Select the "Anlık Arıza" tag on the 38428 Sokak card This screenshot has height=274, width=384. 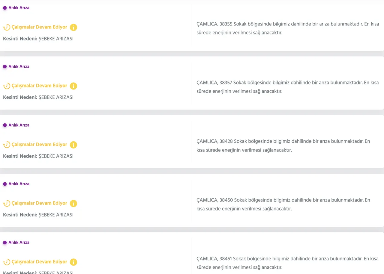19,125
